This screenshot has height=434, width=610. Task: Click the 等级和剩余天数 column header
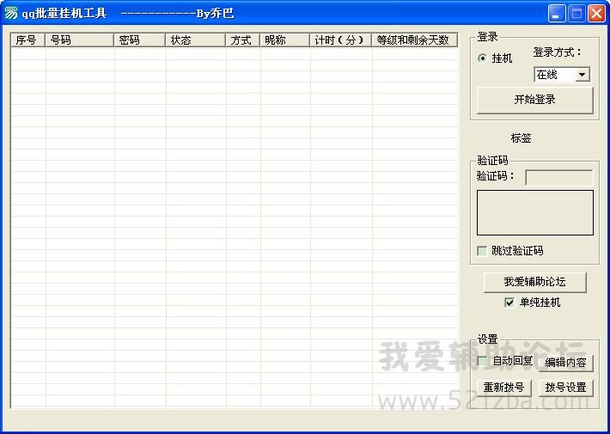tap(415, 40)
